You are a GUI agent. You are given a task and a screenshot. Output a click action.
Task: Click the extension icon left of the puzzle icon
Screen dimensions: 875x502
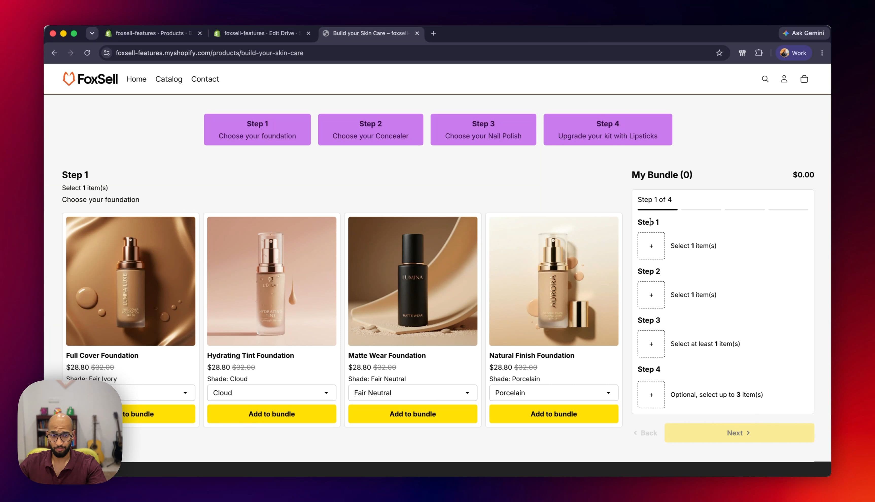pos(742,53)
